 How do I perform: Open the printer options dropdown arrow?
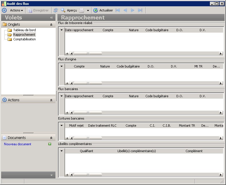click(88, 11)
